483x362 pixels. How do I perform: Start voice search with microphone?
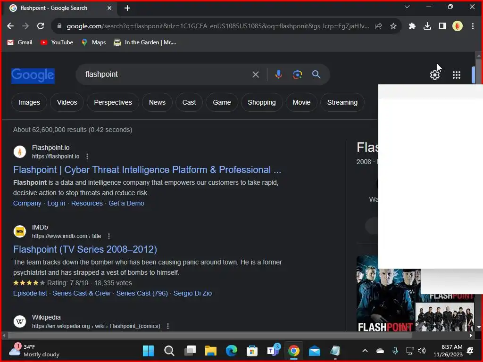[278, 74]
